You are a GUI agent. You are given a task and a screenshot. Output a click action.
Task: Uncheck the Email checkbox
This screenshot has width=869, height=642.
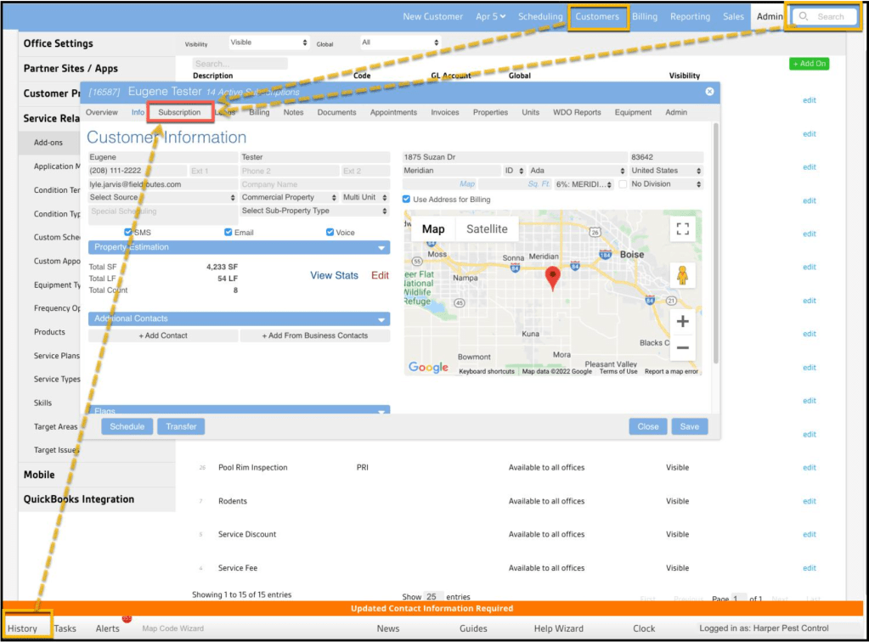coord(229,233)
